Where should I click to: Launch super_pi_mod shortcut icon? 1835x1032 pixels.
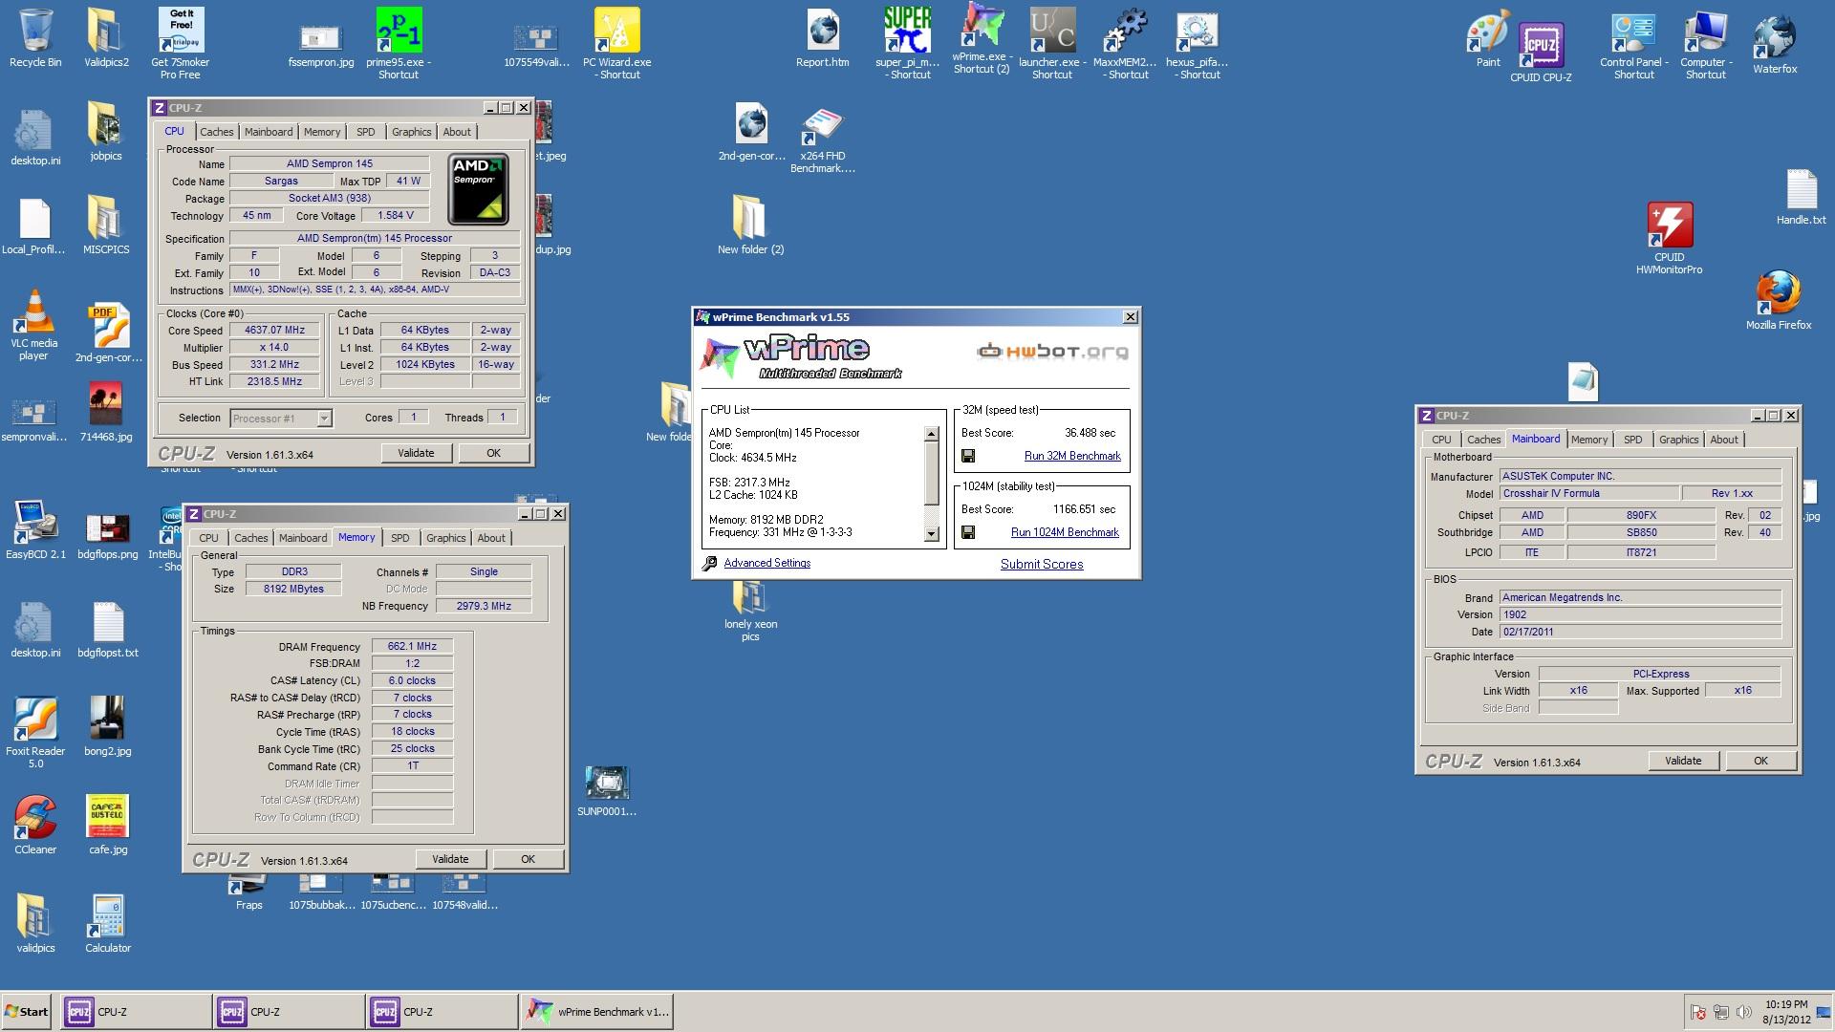pyautogui.click(x=908, y=42)
